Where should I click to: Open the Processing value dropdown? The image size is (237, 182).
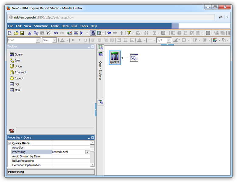point(87,152)
